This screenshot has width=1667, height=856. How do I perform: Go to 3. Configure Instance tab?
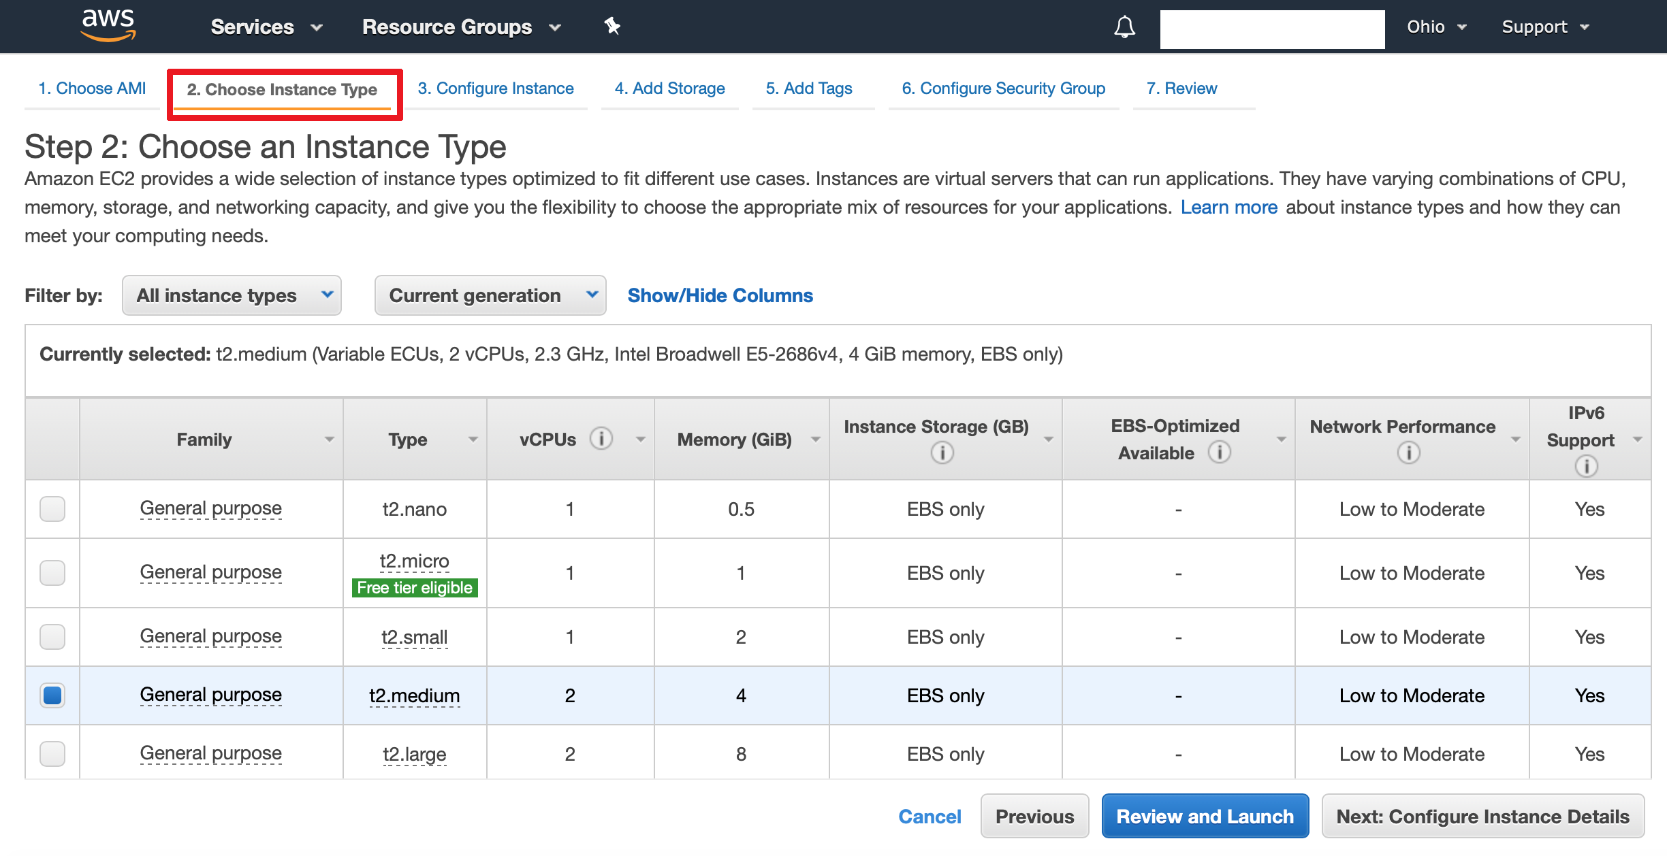pyautogui.click(x=496, y=88)
